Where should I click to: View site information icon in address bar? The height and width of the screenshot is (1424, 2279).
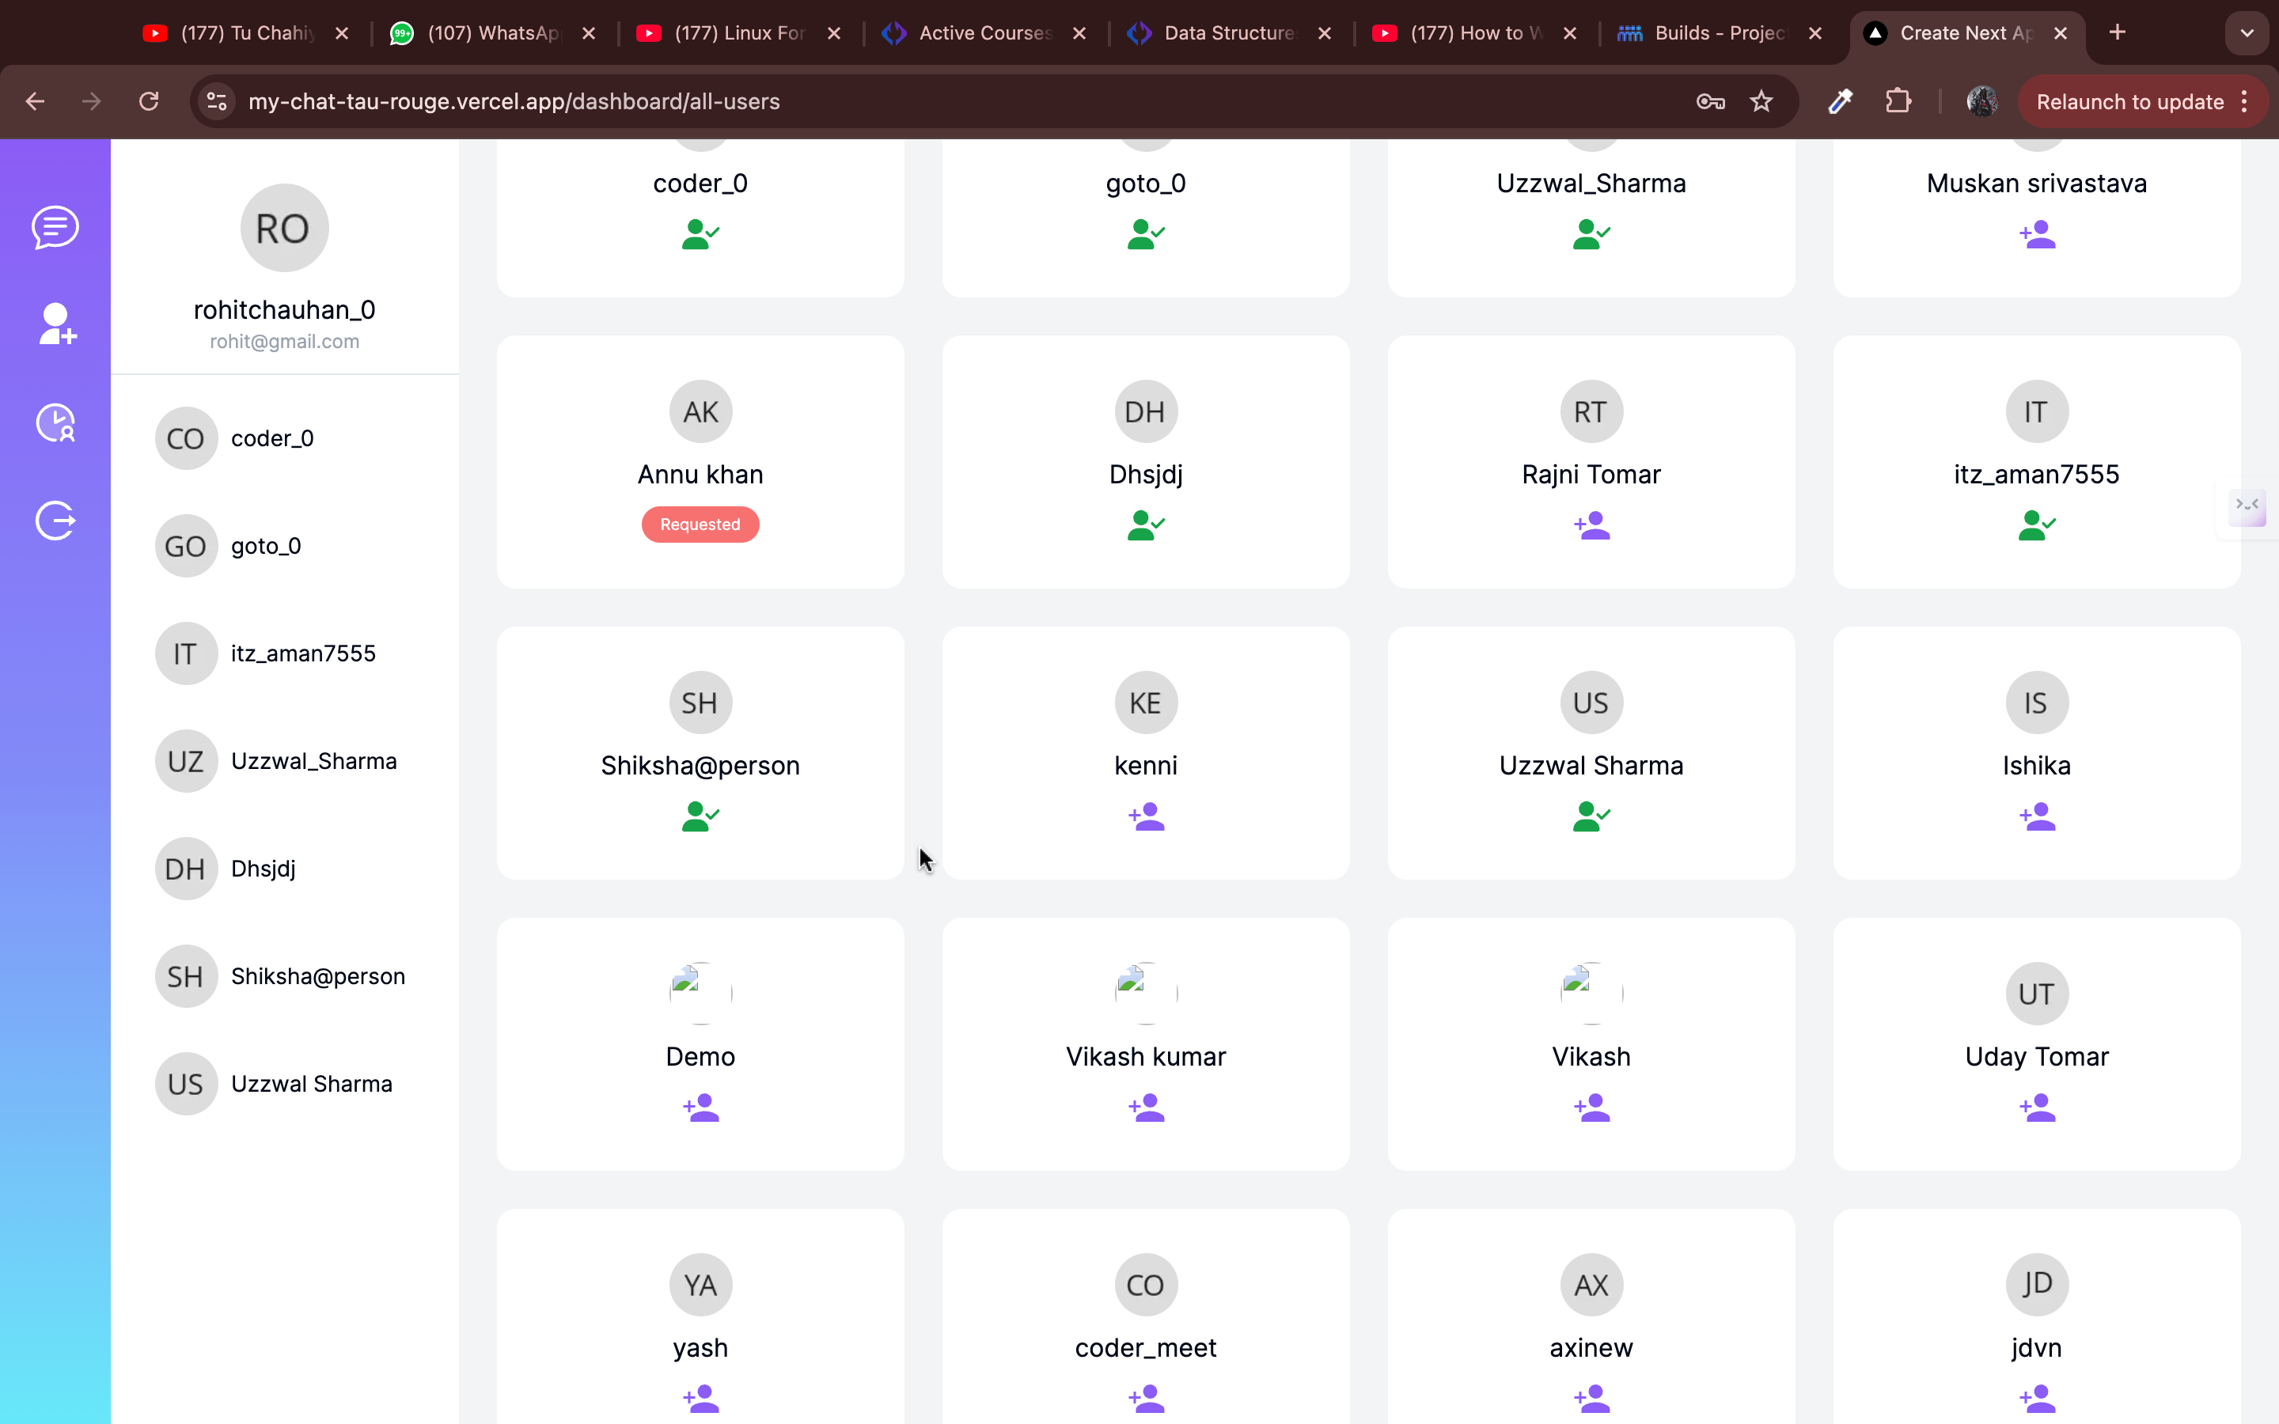pyautogui.click(x=218, y=100)
